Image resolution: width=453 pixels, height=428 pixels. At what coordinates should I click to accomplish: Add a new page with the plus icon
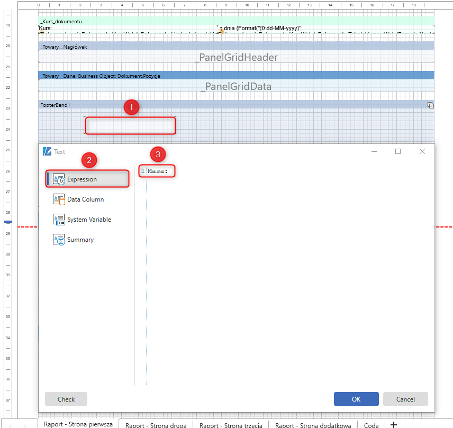point(394,424)
